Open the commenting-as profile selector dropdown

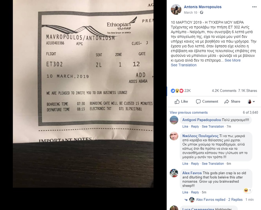coord(251,101)
